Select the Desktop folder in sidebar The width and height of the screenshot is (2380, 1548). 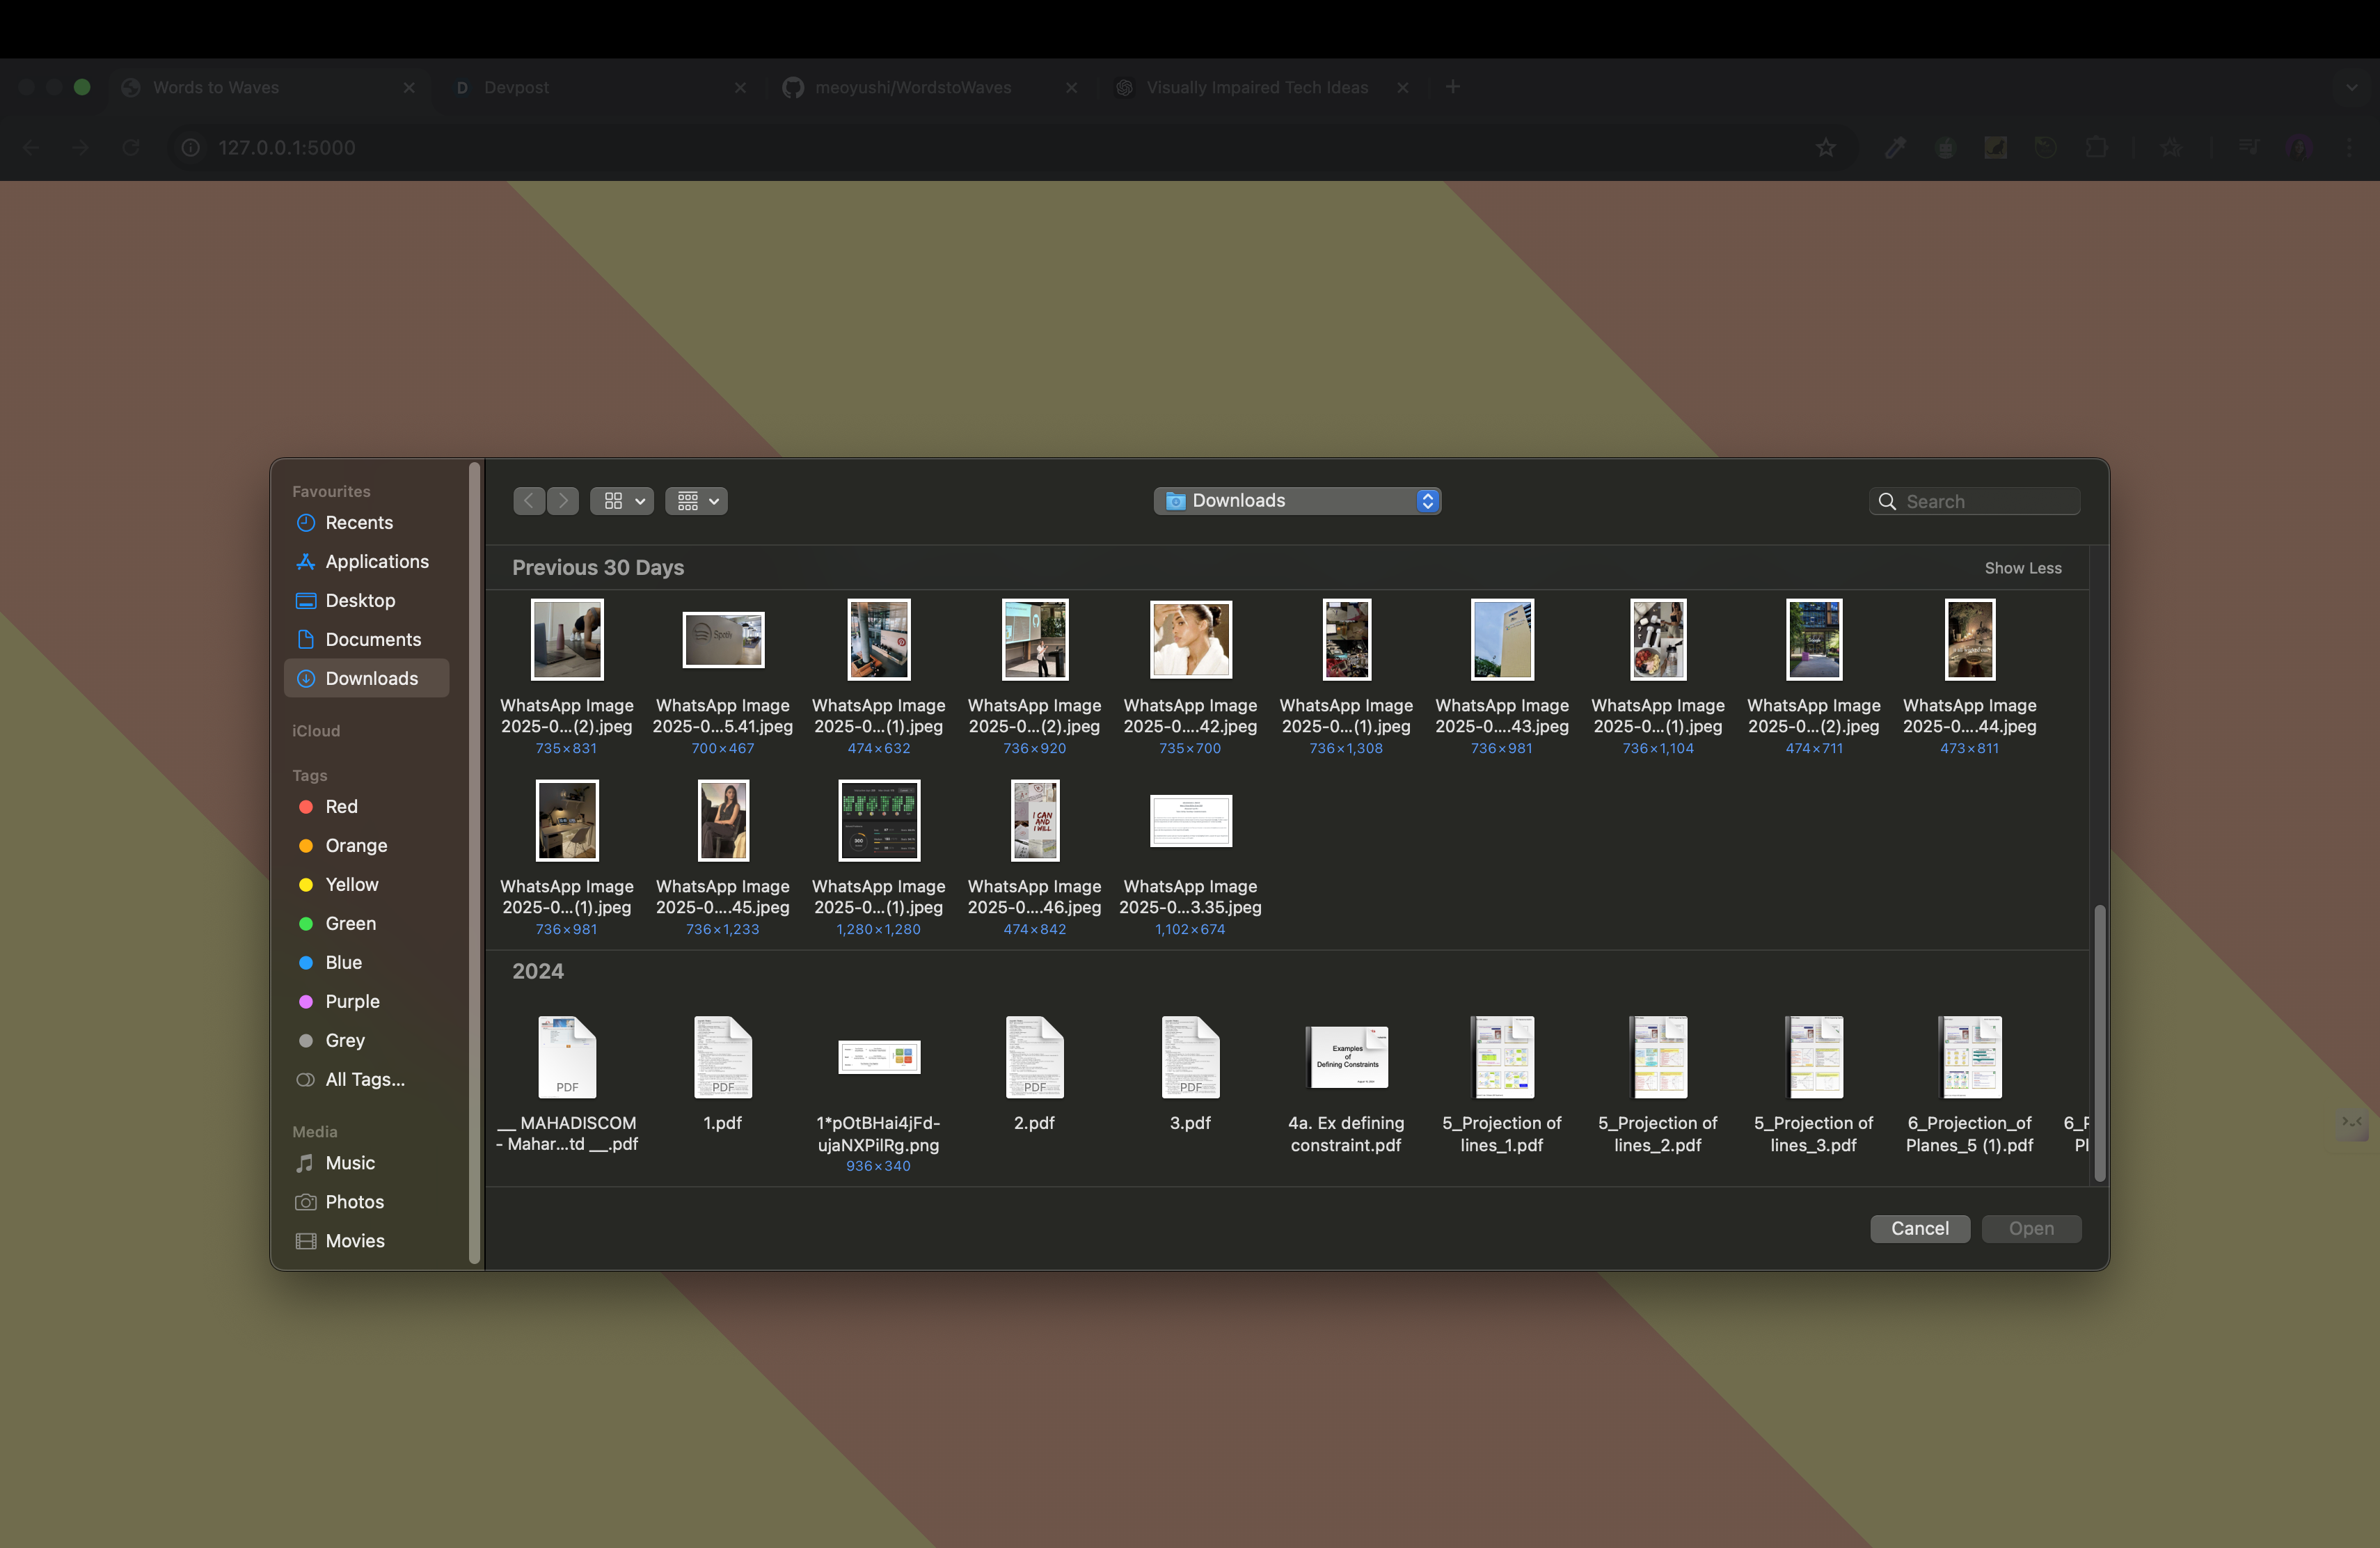pos(359,601)
